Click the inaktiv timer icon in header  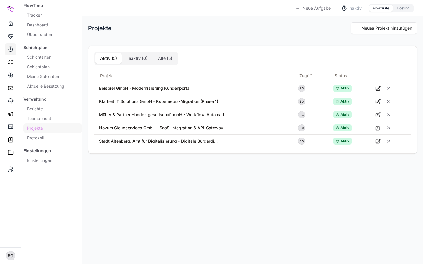344,8
